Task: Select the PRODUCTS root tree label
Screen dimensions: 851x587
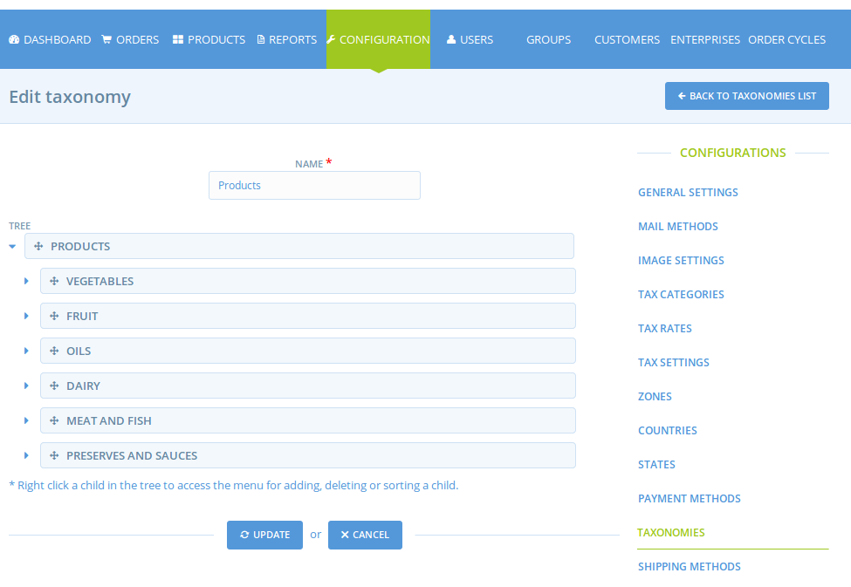Action: coord(80,246)
